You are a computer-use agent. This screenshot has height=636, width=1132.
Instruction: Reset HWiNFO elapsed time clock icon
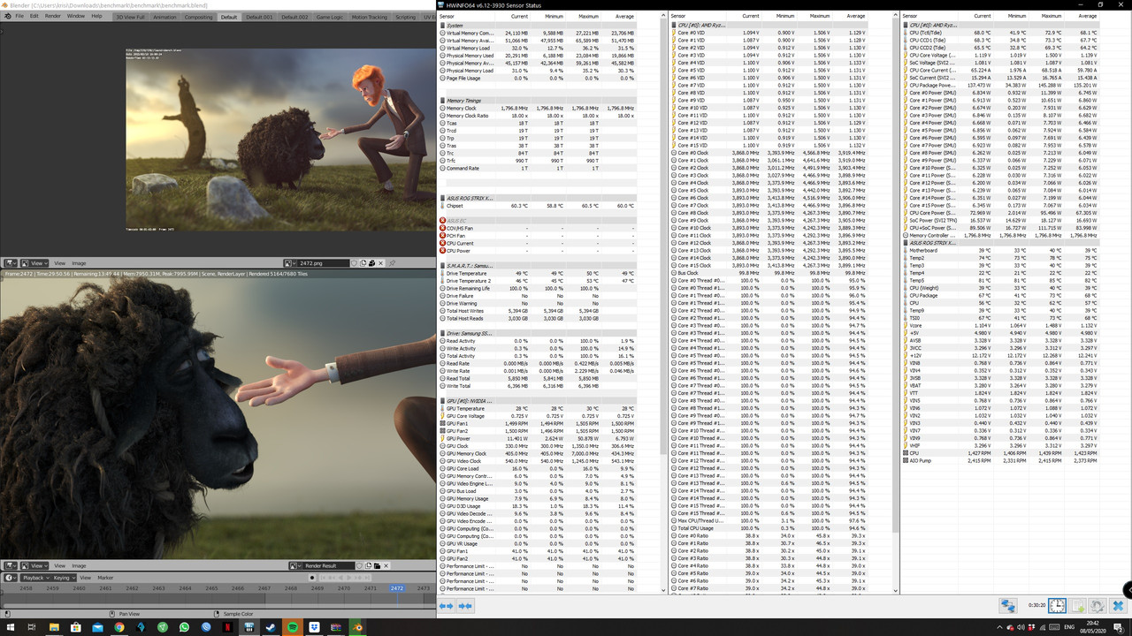(x=1057, y=606)
